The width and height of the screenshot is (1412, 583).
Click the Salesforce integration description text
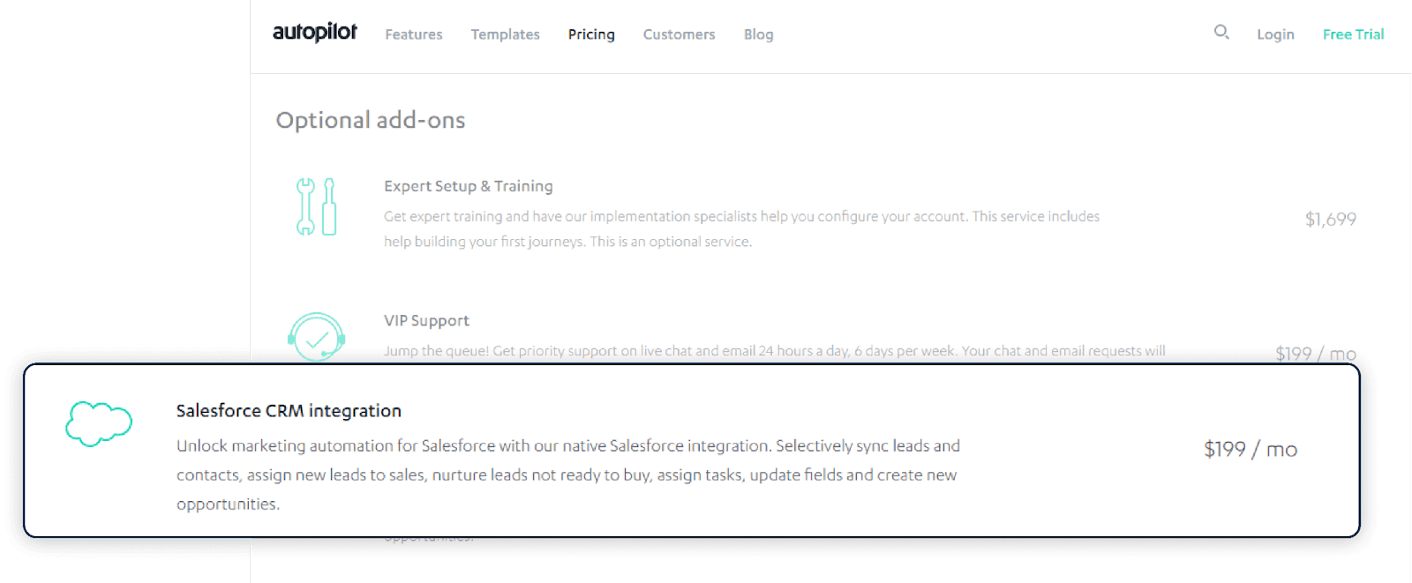(567, 475)
